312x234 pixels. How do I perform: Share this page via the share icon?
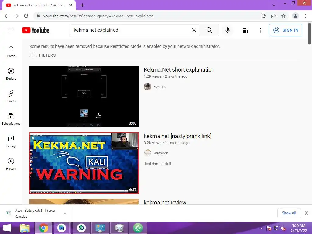tap(274, 16)
